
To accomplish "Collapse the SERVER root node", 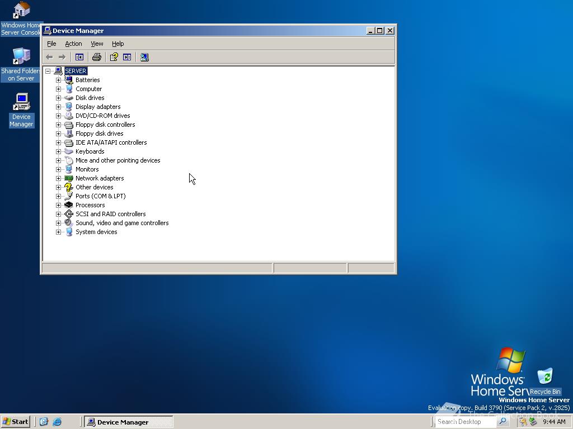I will coord(48,71).
